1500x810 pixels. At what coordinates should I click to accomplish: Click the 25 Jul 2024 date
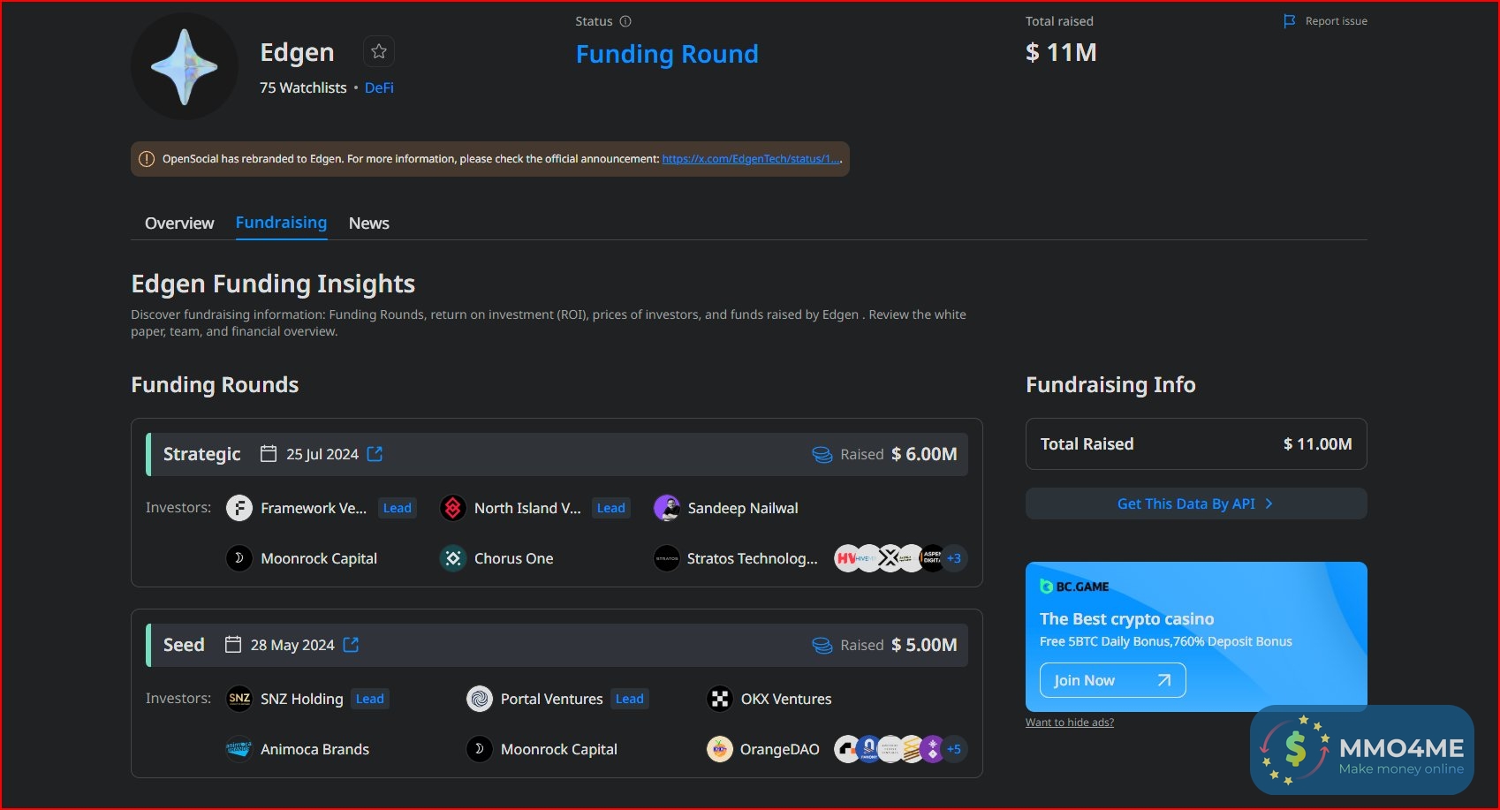322,454
